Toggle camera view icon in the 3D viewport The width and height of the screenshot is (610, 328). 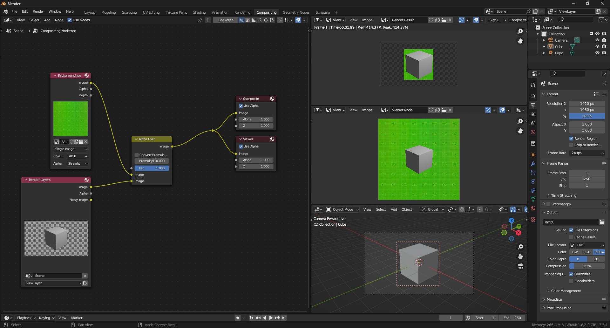click(520, 266)
